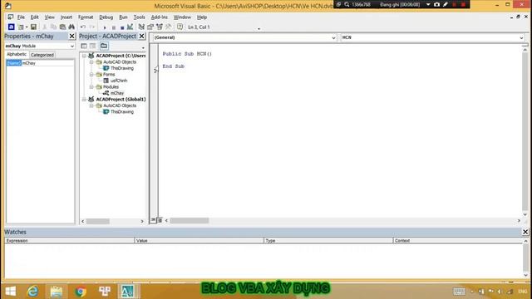Open Internet Explorer from taskbar

coord(32,292)
